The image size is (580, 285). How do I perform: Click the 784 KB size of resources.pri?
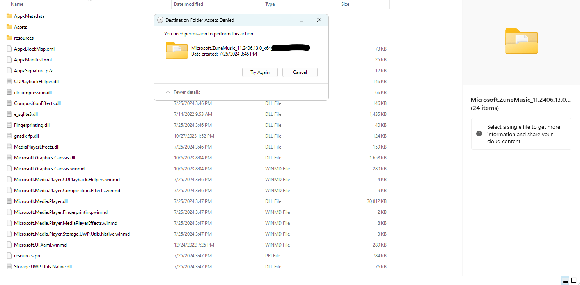tap(380, 256)
